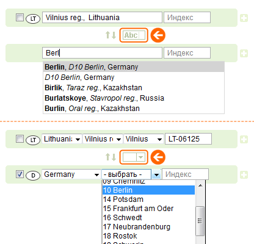This screenshot has height=244, width=254.
Task: Click the plus icon beside the LT-06125 row
Action: (244, 139)
